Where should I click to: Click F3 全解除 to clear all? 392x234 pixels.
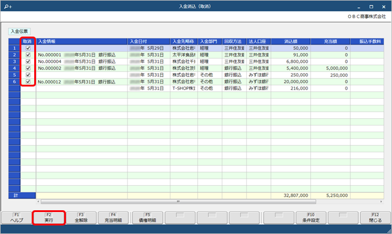pyautogui.click(x=81, y=218)
